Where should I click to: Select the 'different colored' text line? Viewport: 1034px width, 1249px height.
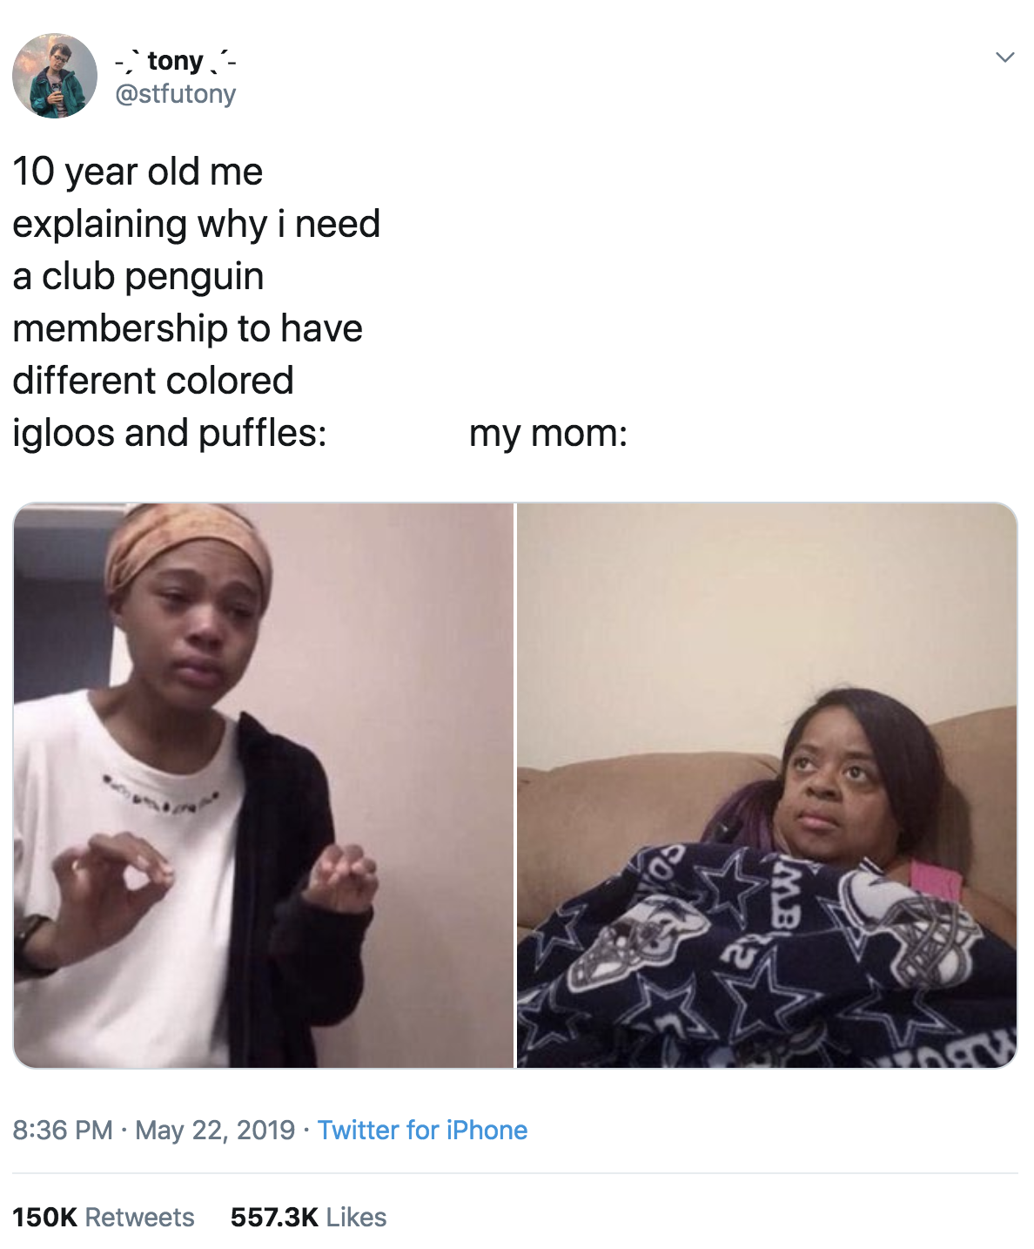(x=153, y=381)
